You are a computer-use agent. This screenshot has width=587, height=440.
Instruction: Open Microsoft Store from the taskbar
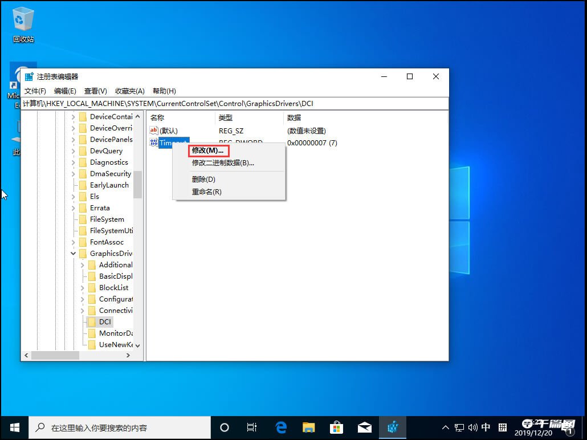tap(337, 427)
